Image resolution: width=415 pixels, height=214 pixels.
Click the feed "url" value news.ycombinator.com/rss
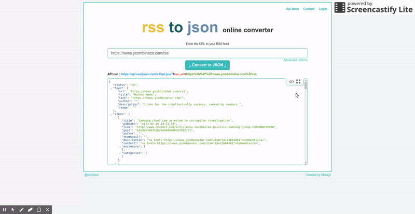[x=158, y=92]
